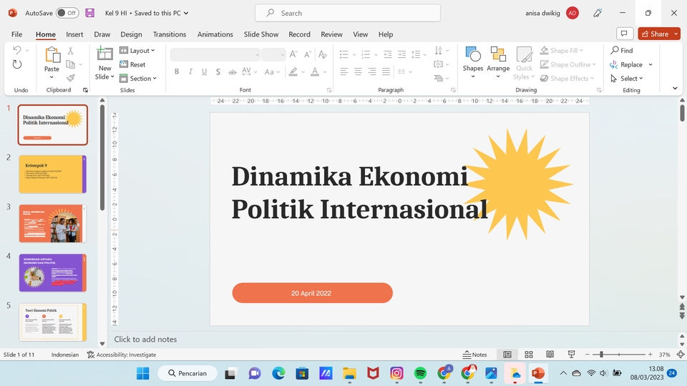
Task: Toggle Strikethrough formatting
Action: click(232, 71)
